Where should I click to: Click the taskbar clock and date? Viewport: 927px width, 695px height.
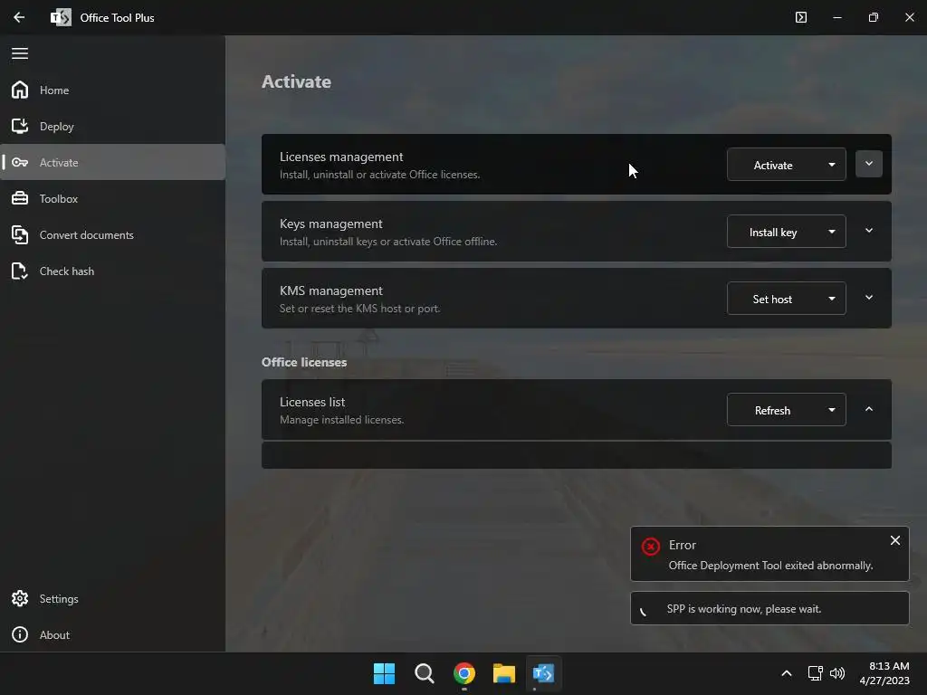884,673
